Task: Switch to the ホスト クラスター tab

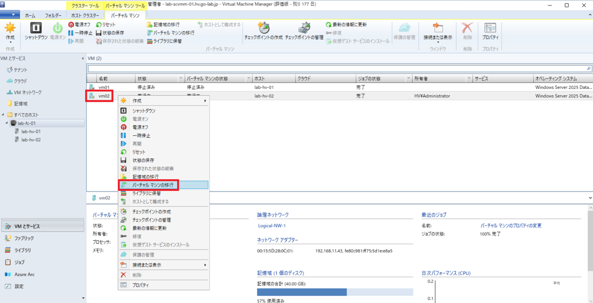Action: point(85,16)
